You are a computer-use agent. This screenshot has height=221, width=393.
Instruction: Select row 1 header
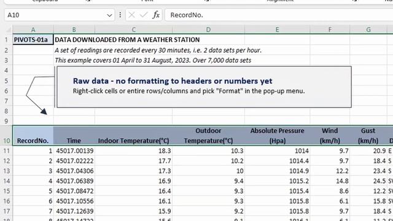click(x=6, y=40)
